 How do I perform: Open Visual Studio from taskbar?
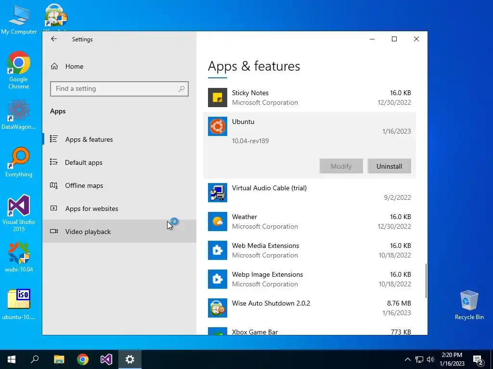pyautogui.click(x=106, y=359)
